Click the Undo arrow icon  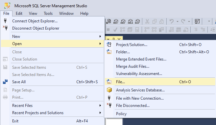click(x=172, y=21)
